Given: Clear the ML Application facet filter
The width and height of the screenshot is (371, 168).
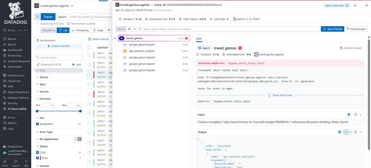Looking at the screenshot, I should click(80, 139).
